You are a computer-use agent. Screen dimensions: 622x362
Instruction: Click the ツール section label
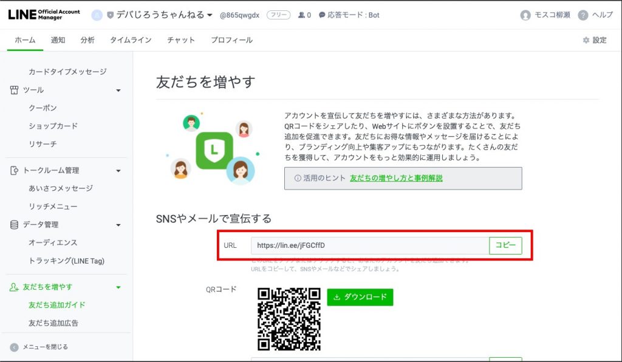(x=33, y=90)
